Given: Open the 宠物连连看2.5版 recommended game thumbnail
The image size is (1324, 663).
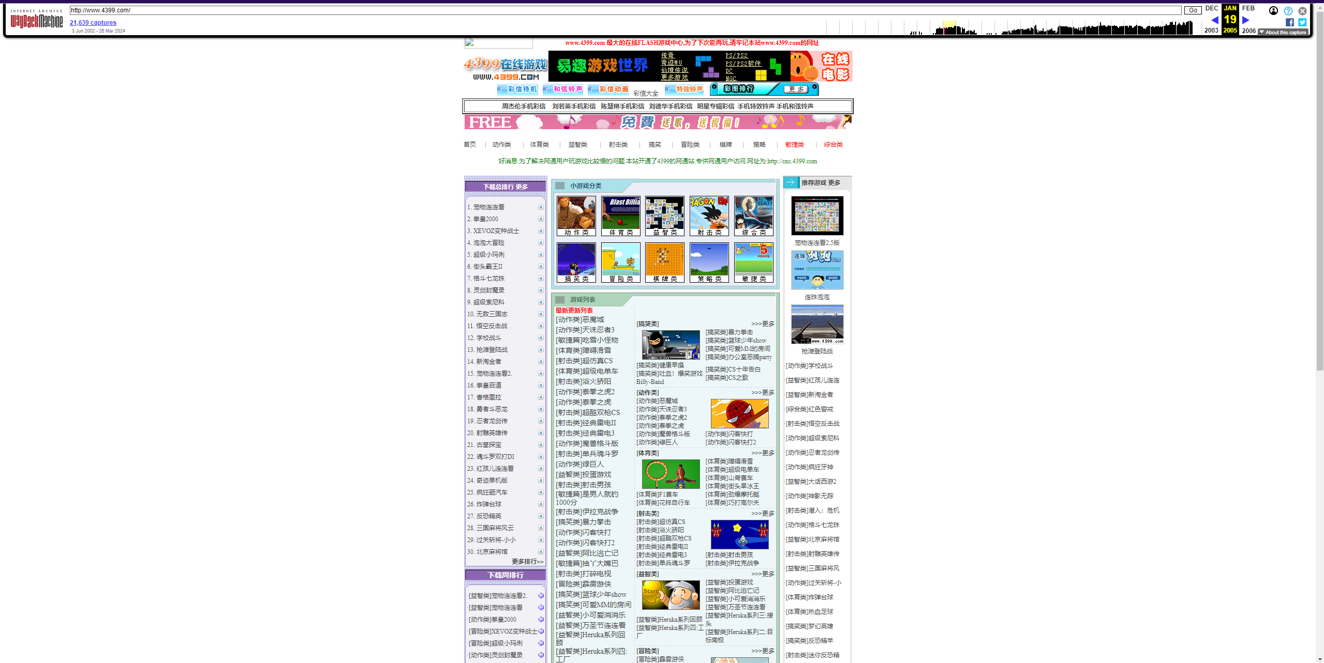Looking at the screenshot, I should coord(817,215).
